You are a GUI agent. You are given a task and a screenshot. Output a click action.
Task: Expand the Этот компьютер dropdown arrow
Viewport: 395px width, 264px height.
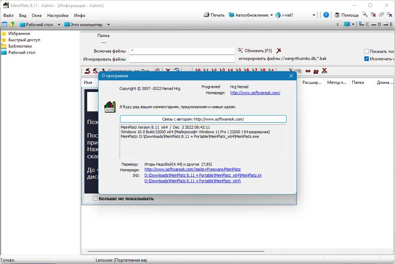point(108,25)
